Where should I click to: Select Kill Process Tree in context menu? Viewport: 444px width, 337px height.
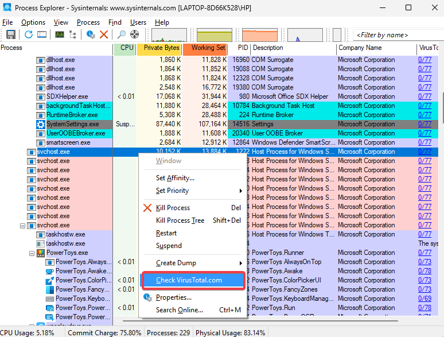(x=193, y=220)
